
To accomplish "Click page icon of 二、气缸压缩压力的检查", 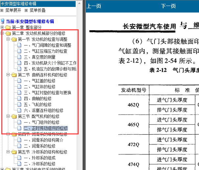I will pyautogui.click(x=19, y=51).
